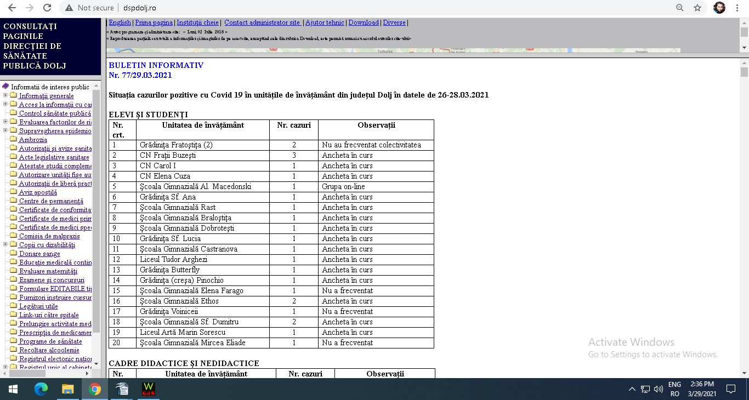Open the Download section
Screen dimensions: 749x400
(x=364, y=22)
